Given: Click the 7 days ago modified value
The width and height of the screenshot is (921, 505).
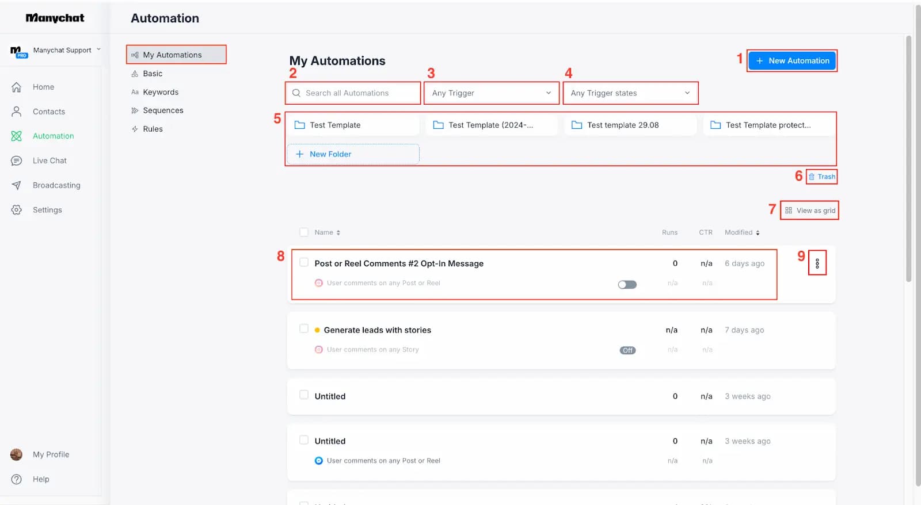Looking at the screenshot, I should [x=744, y=330].
